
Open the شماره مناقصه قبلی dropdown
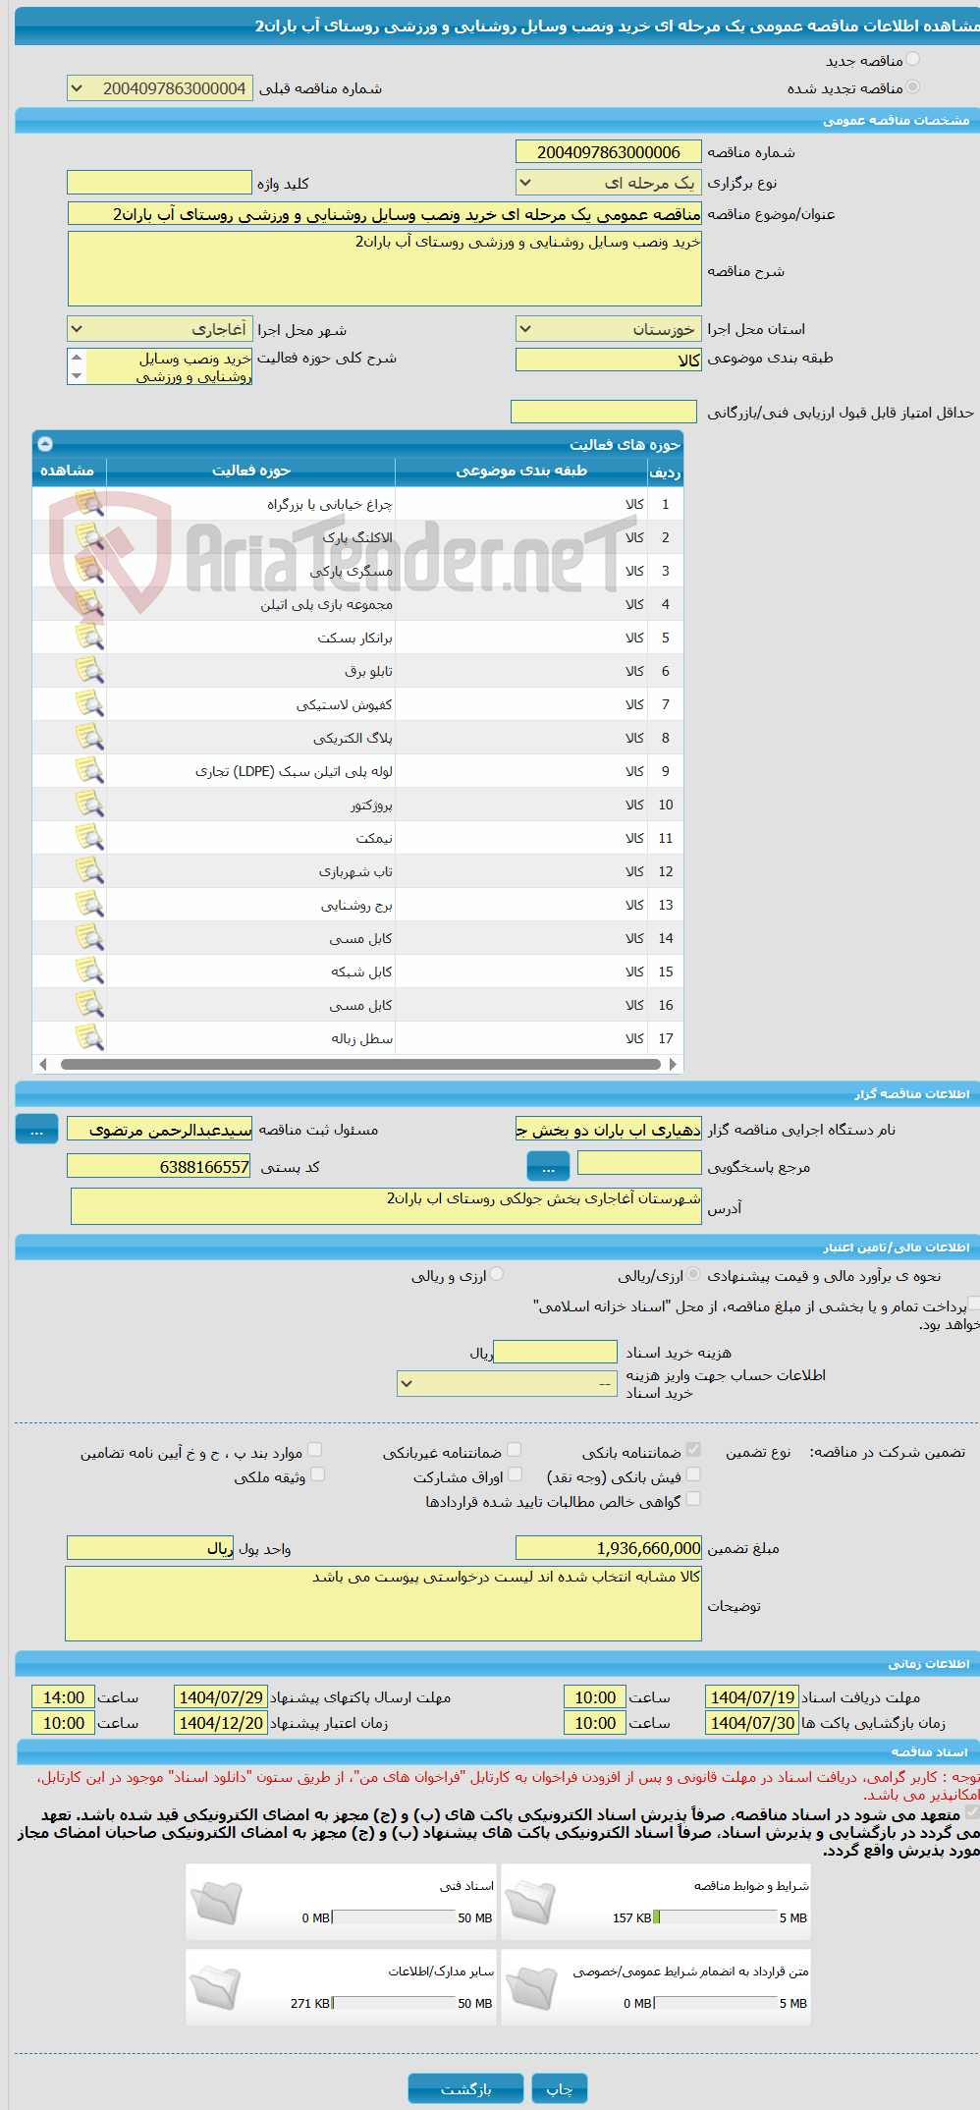point(160,88)
